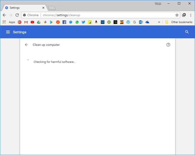Image resolution: width=195 pixels, height=155 pixels.
Task: Open the Apps shortcut in bookmarks bar
Action: (x=9, y=22)
